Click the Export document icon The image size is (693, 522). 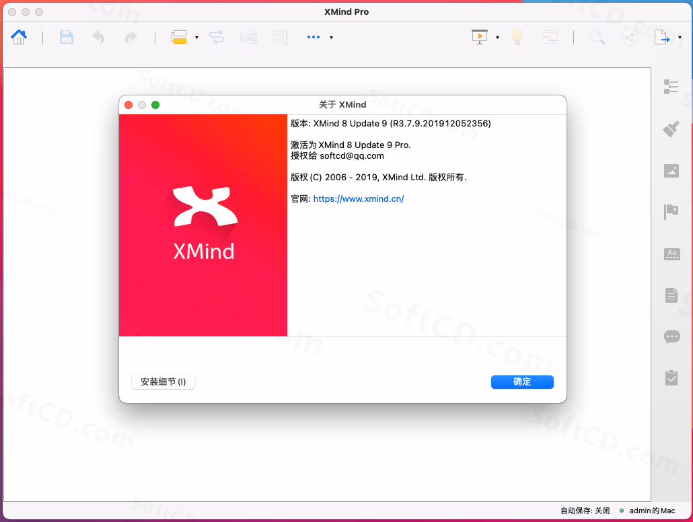coord(662,37)
